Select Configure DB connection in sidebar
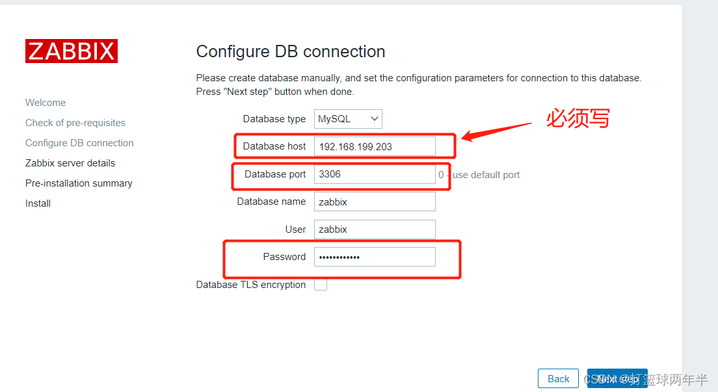 (x=79, y=142)
